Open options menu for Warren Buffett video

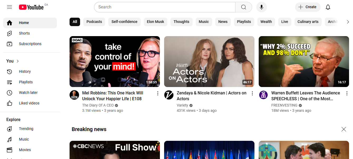(347, 93)
